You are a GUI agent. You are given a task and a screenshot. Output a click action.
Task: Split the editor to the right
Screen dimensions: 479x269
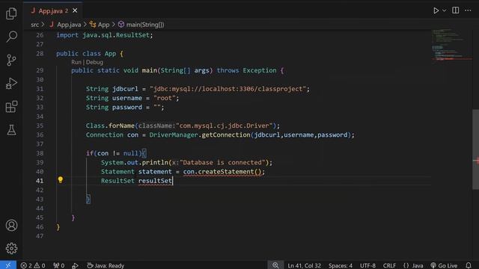[456, 10]
